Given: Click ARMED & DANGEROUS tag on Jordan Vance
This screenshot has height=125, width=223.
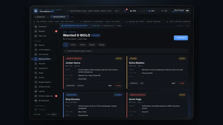Looking at the screenshot, I should (74, 58).
